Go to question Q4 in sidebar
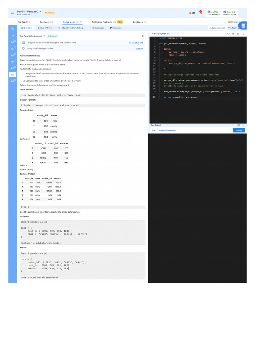 click(x=13, y=61)
